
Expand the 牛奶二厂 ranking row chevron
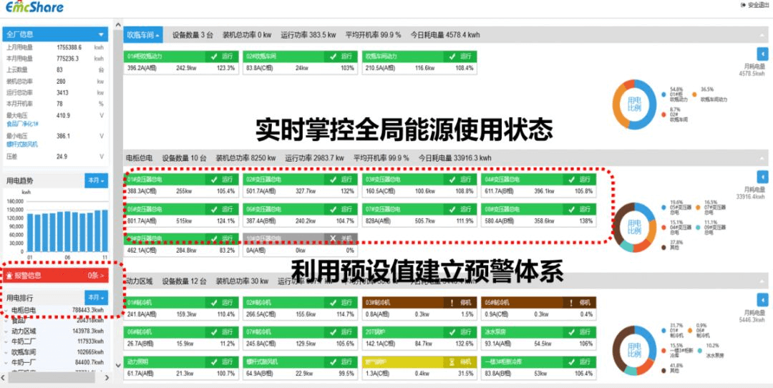[x=6, y=341]
